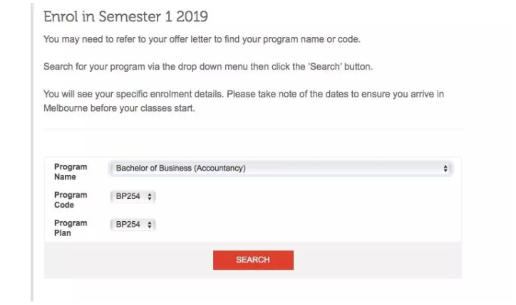This screenshot has height=305, width=516.
Task: Open the Program Code dropdown
Action: [x=133, y=196]
